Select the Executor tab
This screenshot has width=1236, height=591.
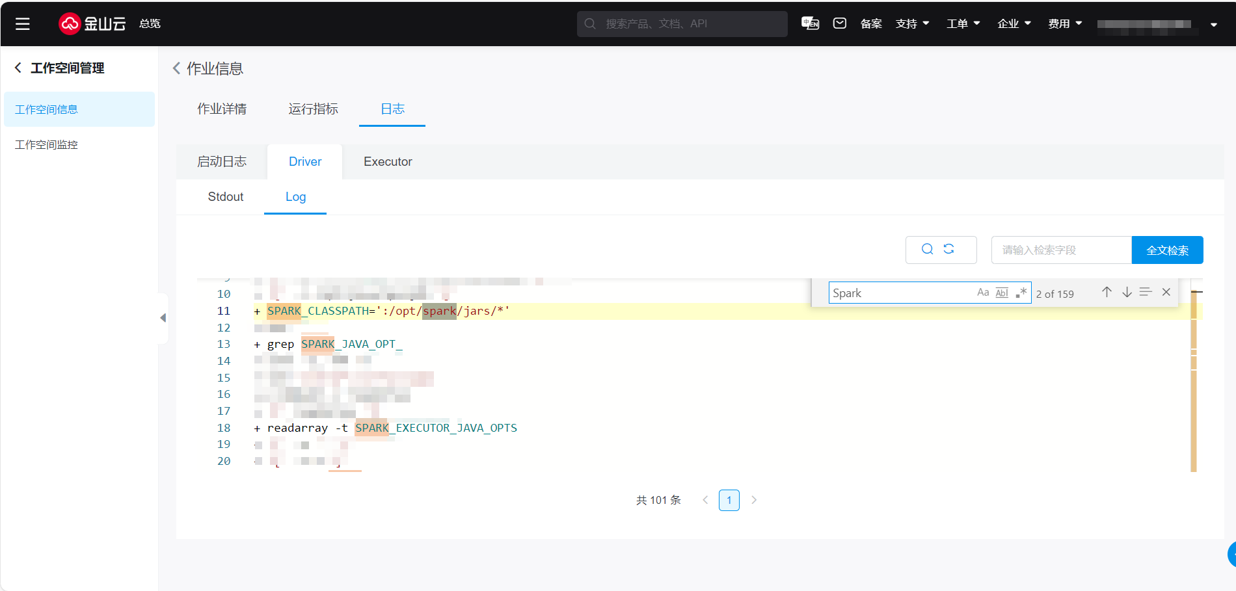pyautogui.click(x=388, y=161)
